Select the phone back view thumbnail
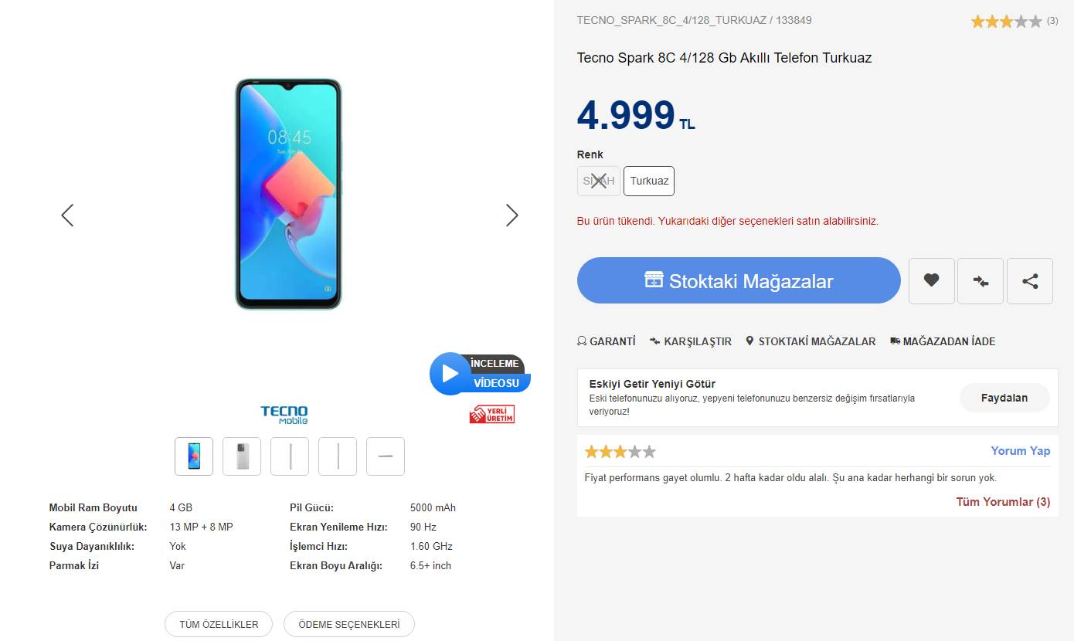This screenshot has height=641, width=1074. tap(242, 456)
